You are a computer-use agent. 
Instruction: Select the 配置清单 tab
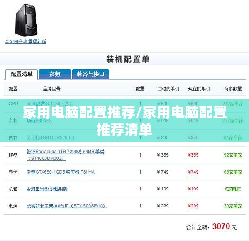22,74
